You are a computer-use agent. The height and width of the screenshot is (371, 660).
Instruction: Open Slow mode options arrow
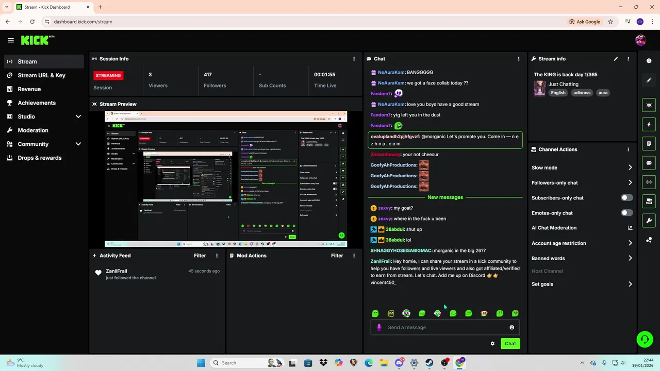630,167
